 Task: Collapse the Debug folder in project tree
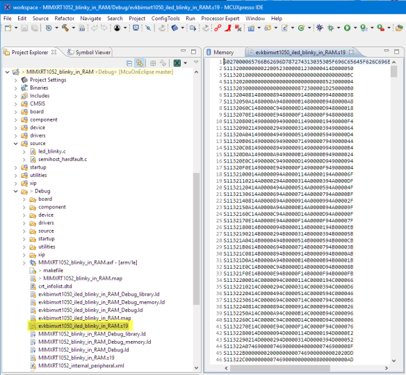[16, 191]
